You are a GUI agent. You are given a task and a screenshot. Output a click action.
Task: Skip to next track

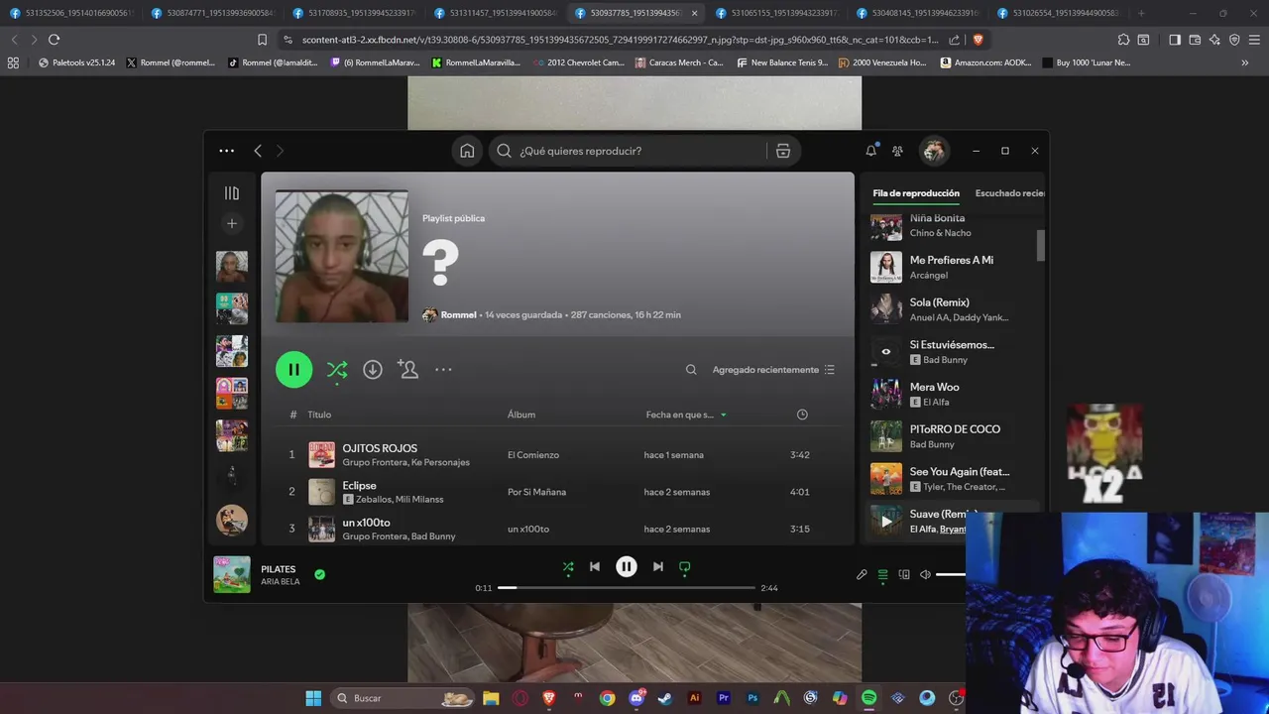657,566
